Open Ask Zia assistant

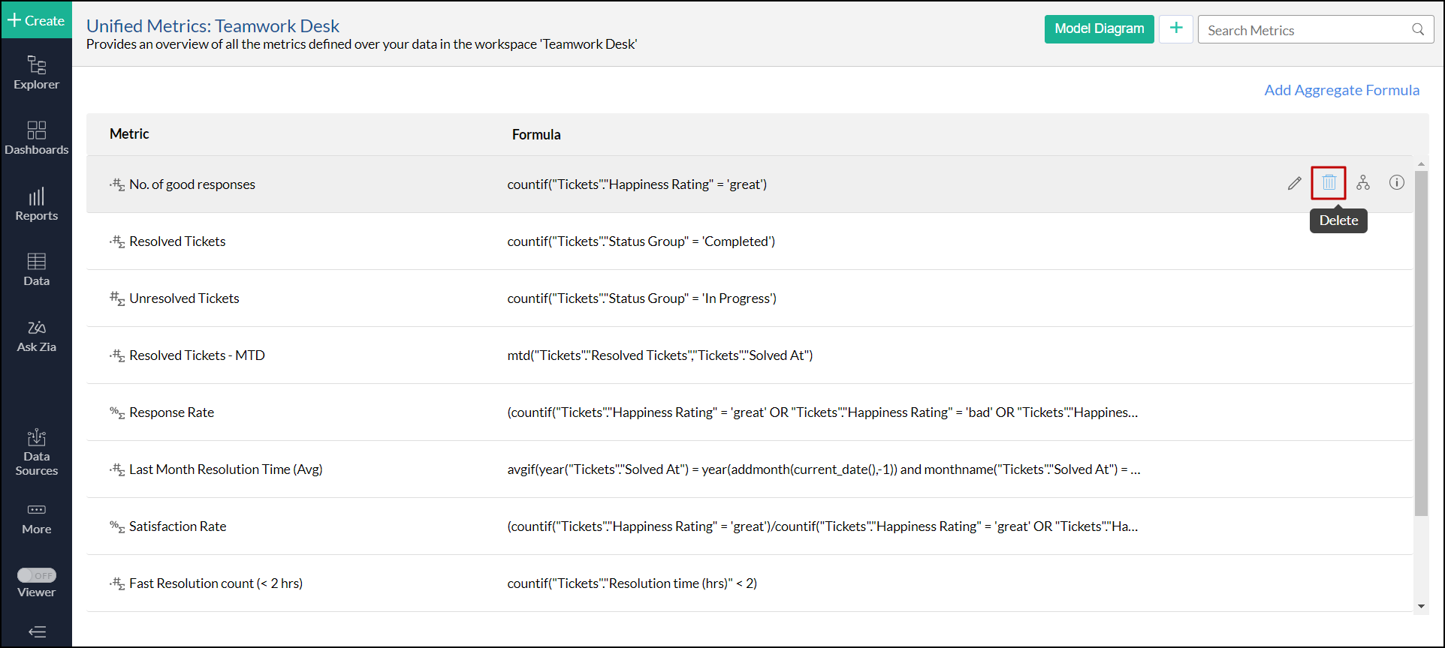click(x=36, y=336)
